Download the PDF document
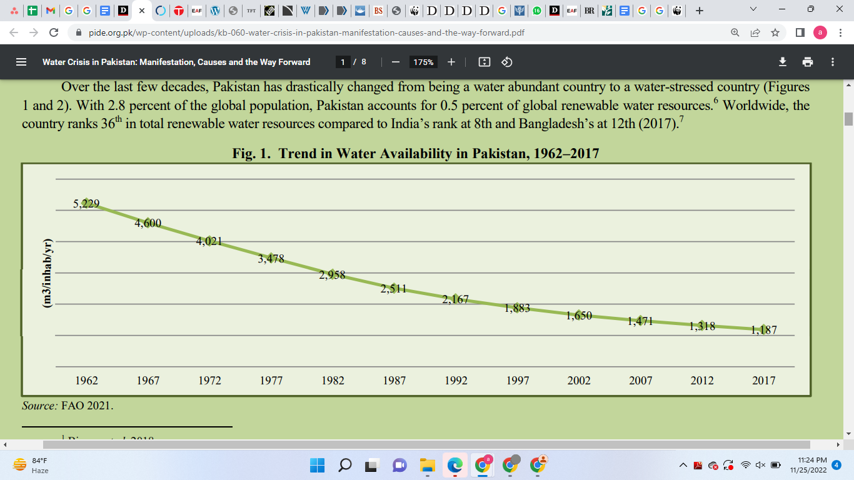 tap(781, 62)
